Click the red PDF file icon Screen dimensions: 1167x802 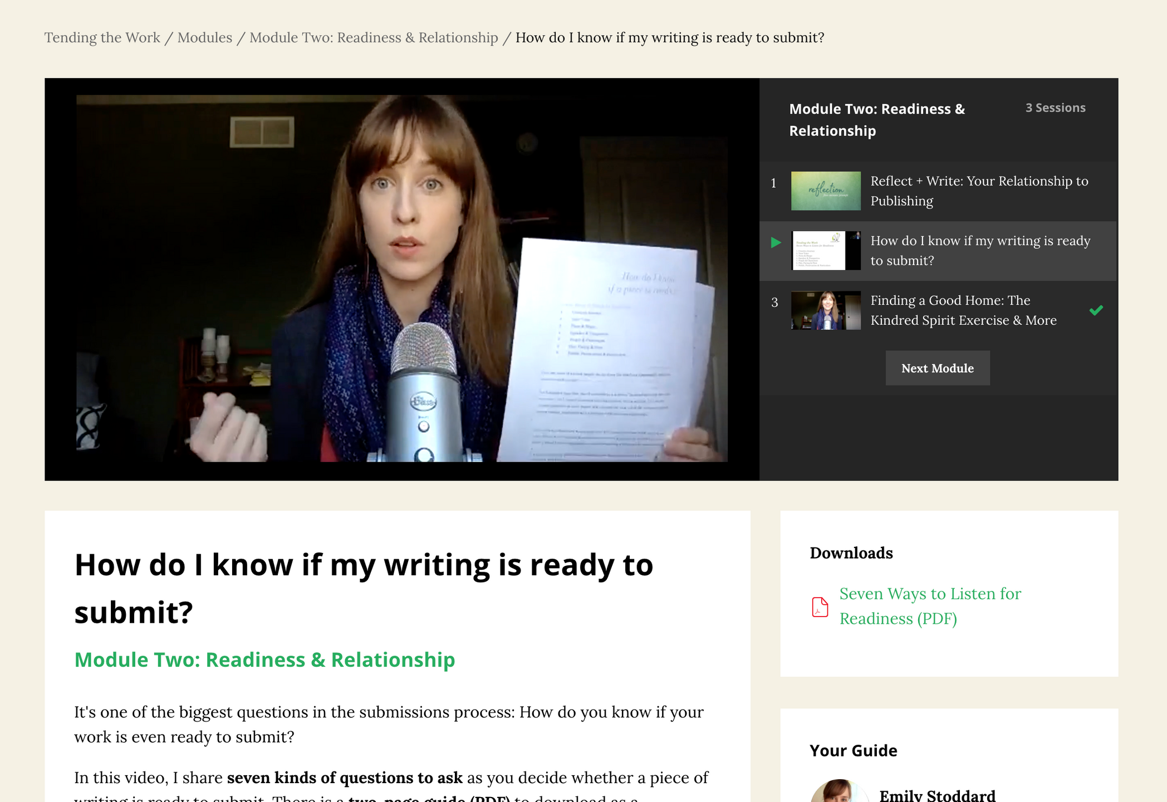tap(820, 607)
